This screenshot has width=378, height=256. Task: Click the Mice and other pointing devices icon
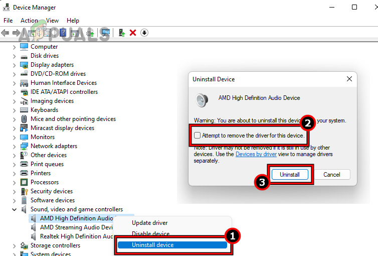click(x=24, y=119)
